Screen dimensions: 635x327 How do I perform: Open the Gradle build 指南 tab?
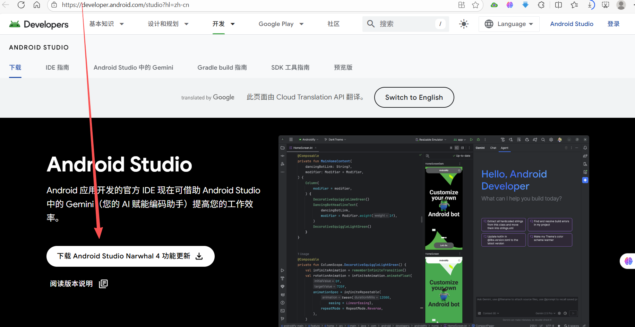click(x=222, y=68)
